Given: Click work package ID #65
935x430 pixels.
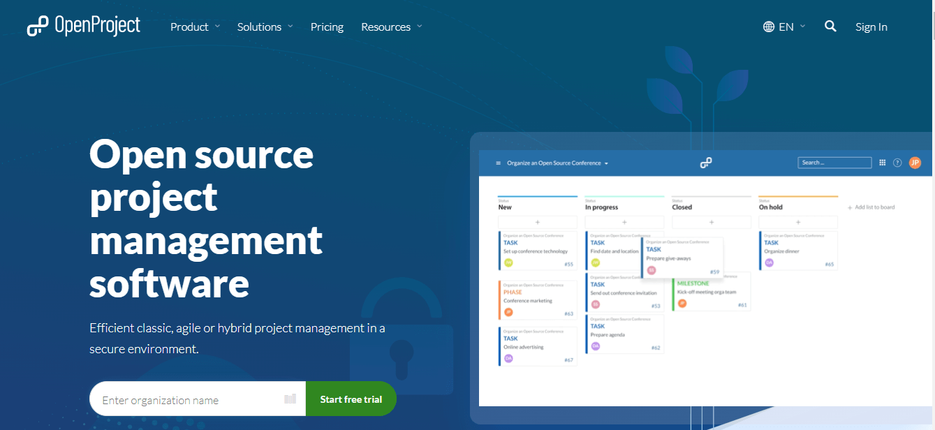Looking at the screenshot, I should [x=830, y=265].
